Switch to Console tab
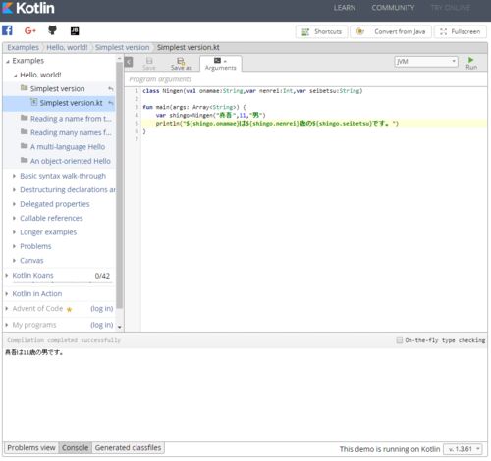The width and height of the screenshot is (491, 461). (x=75, y=448)
